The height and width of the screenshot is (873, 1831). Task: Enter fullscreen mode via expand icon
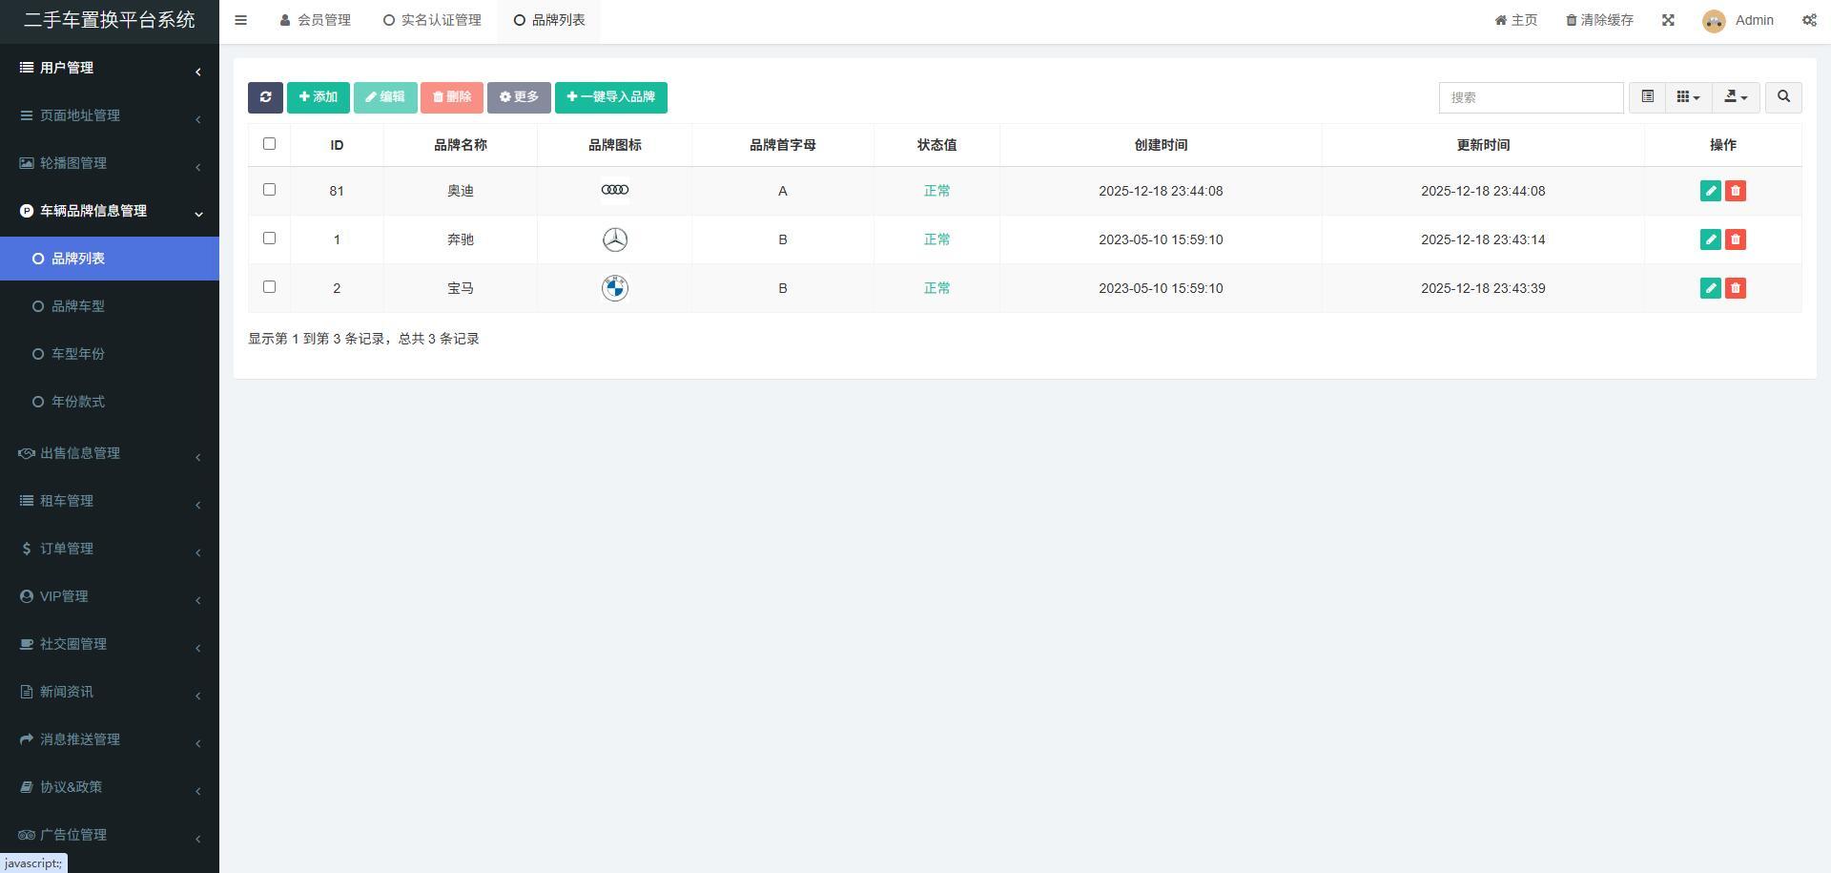tap(1668, 20)
